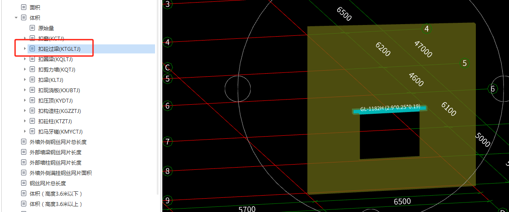The height and width of the screenshot is (212, 509).
Task: Click the document icon of 外部墙梁钢丝网片长度
Action: point(23,152)
